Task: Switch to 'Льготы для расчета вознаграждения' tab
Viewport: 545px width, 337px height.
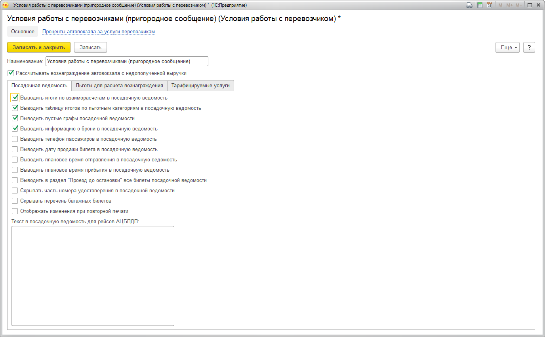Action: 119,85
